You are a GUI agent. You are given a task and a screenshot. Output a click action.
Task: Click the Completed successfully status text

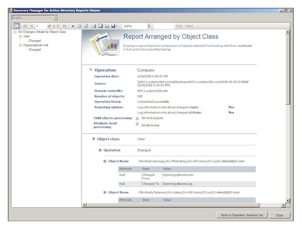[153, 102]
